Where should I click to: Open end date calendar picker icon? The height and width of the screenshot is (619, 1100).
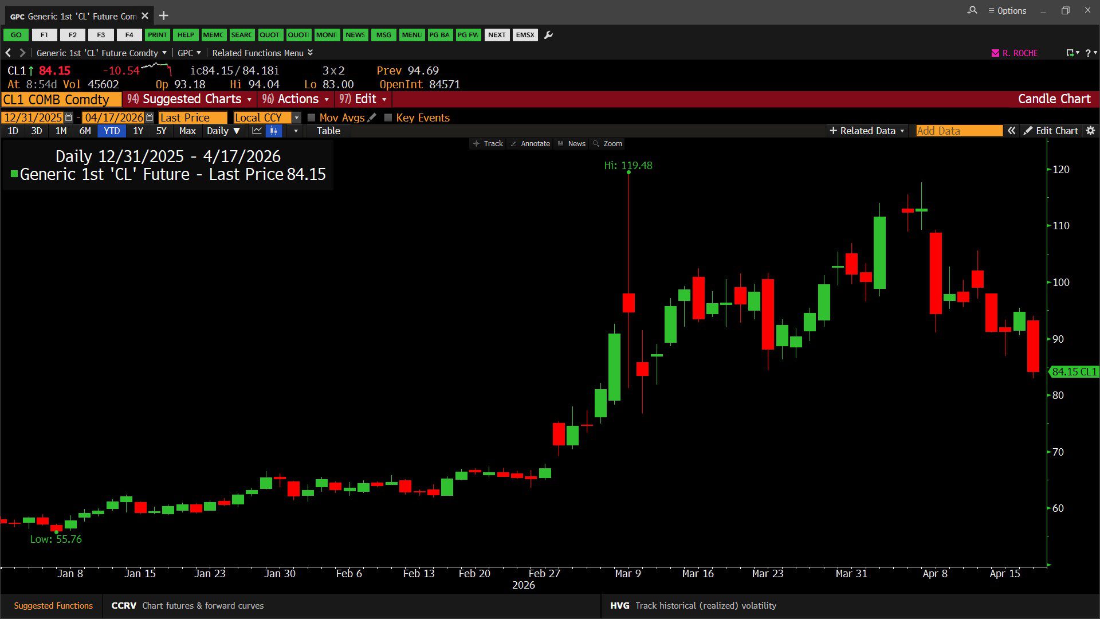click(150, 117)
